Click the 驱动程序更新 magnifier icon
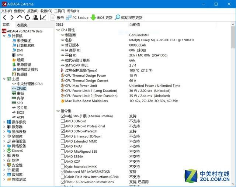236x187 pixels. [x=117, y=17]
